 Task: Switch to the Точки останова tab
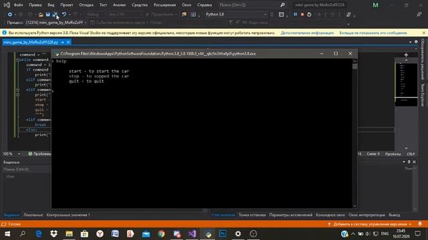(x=252, y=215)
